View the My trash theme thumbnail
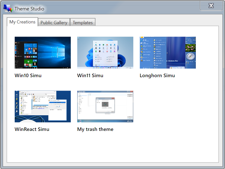This screenshot has width=225, height=169. pyautogui.click(x=105, y=106)
